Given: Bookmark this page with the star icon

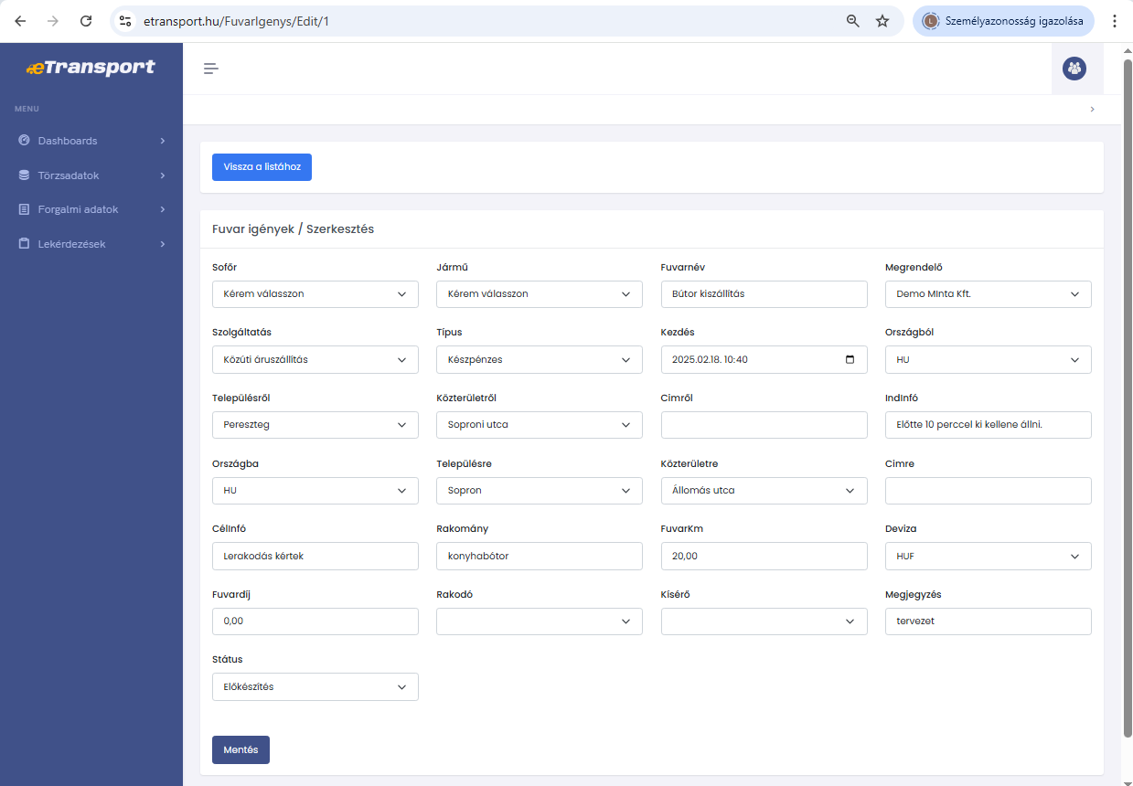Looking at the screenshot, I should pyautogui.click(x=882, y=21).
